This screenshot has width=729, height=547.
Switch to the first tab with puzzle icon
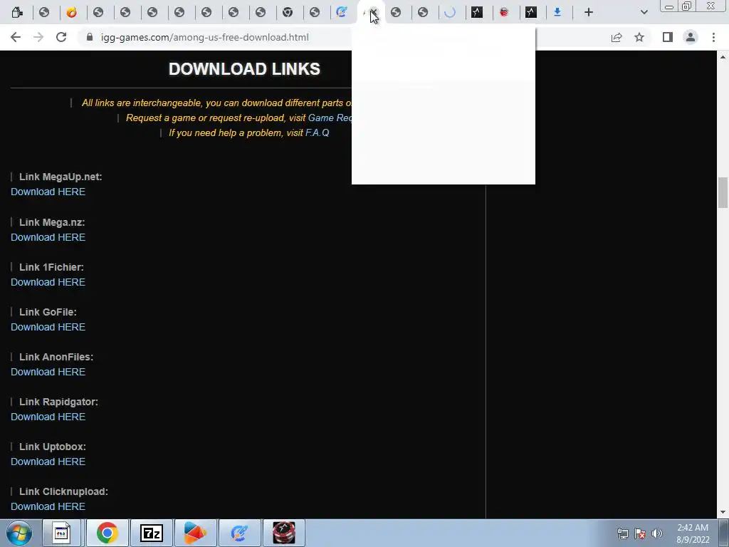pyautogui.click(x=17, y=12)
